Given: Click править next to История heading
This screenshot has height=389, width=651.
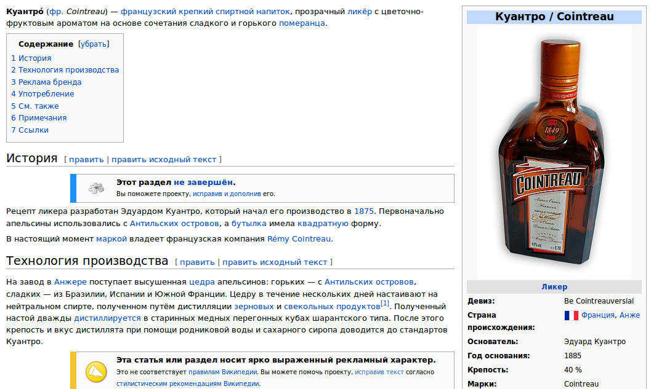Looking at the screenshot, I should coord(86,160).
